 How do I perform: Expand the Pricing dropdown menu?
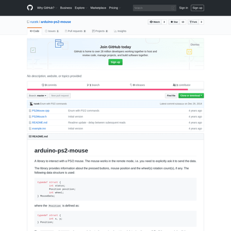(115, 8)
